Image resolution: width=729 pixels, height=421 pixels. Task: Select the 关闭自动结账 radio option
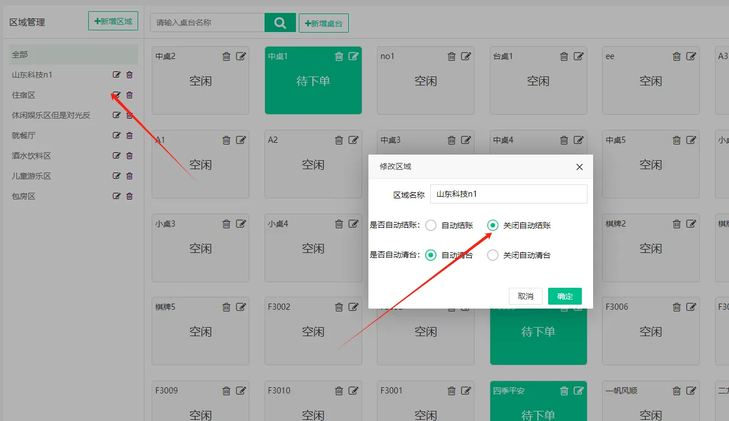493,225
